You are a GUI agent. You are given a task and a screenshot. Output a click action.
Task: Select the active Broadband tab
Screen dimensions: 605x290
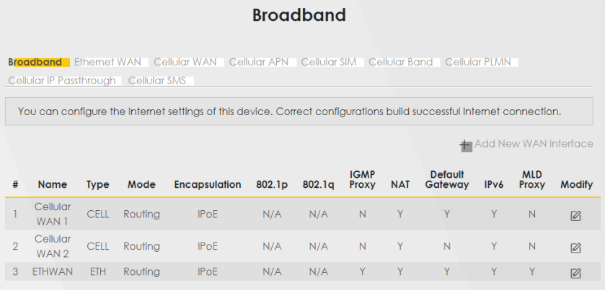pos(35,63)
